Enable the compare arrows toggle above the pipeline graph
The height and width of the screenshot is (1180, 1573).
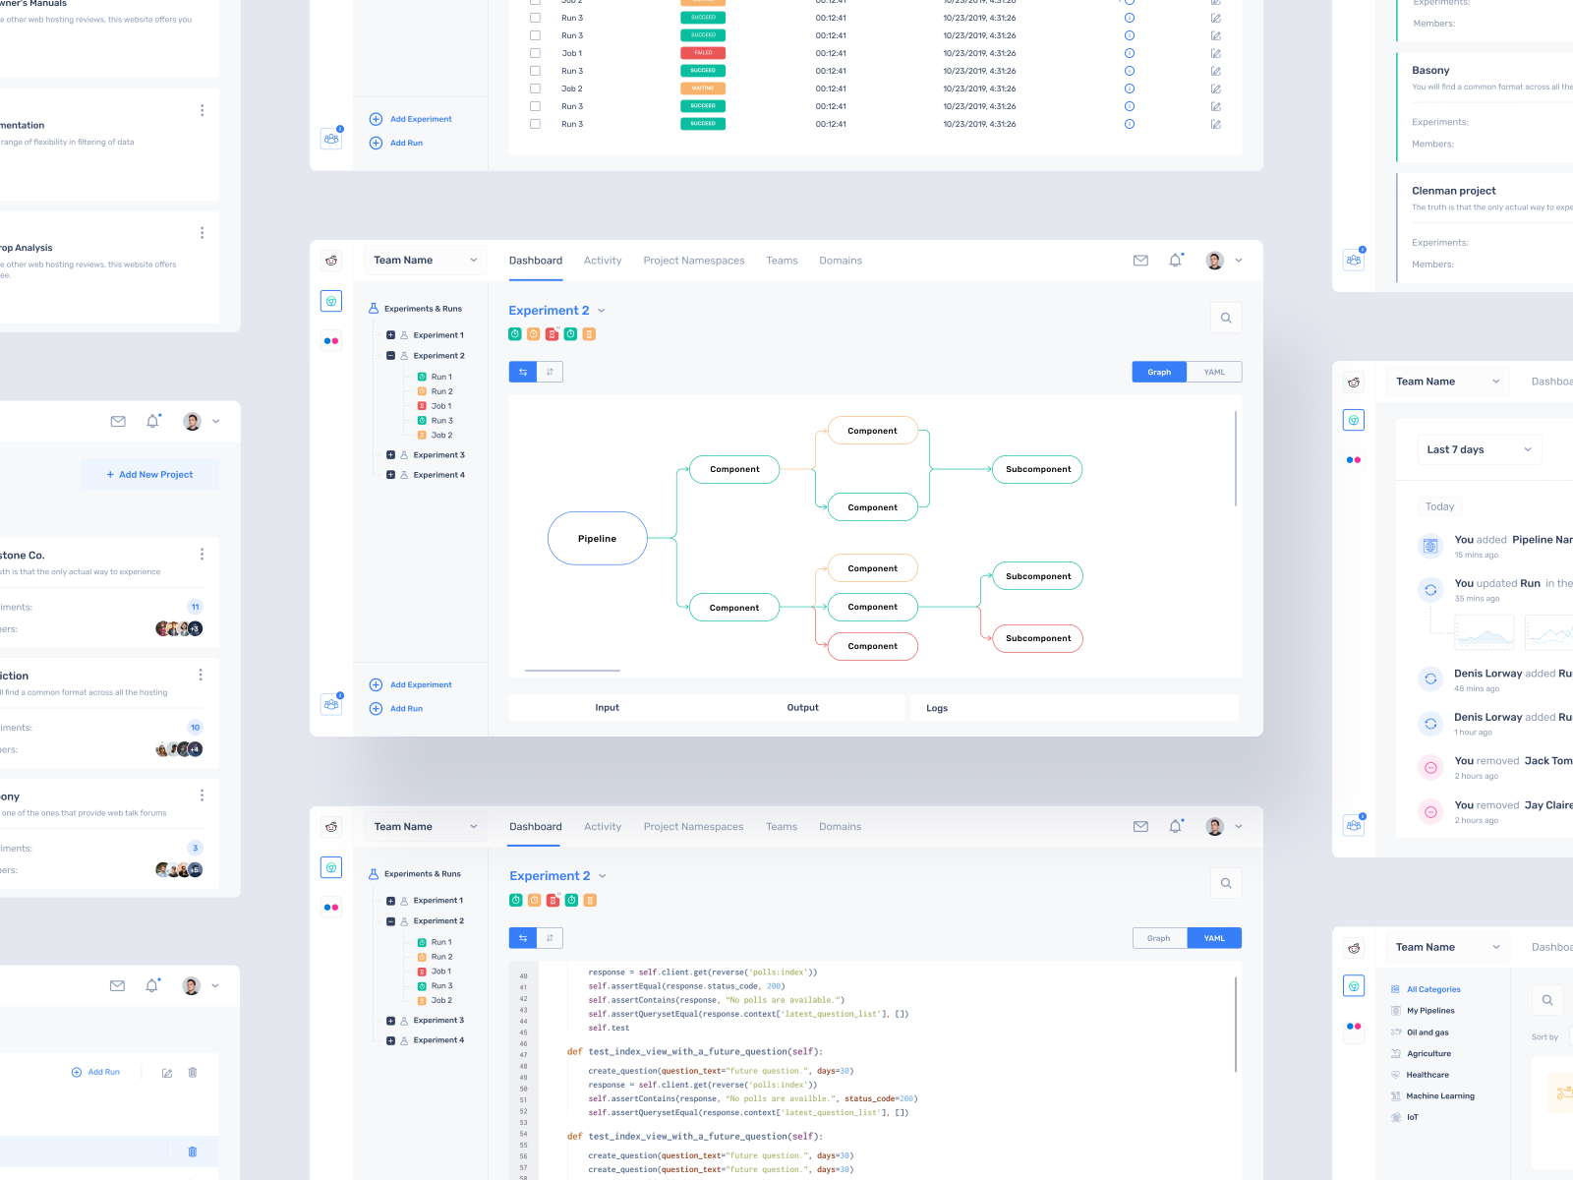coord(522,372)
